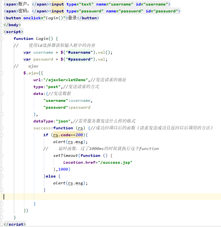Click the "json" dataType string

[63, 121]
